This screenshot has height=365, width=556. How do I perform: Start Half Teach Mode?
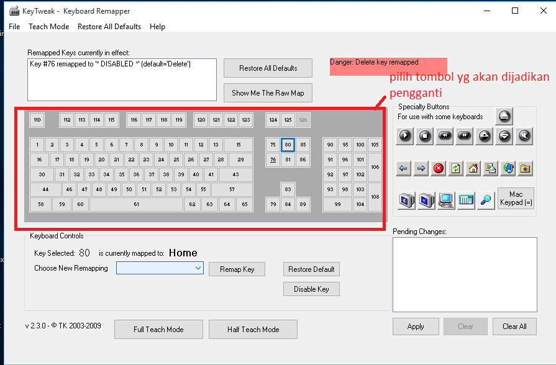[253, 330]
